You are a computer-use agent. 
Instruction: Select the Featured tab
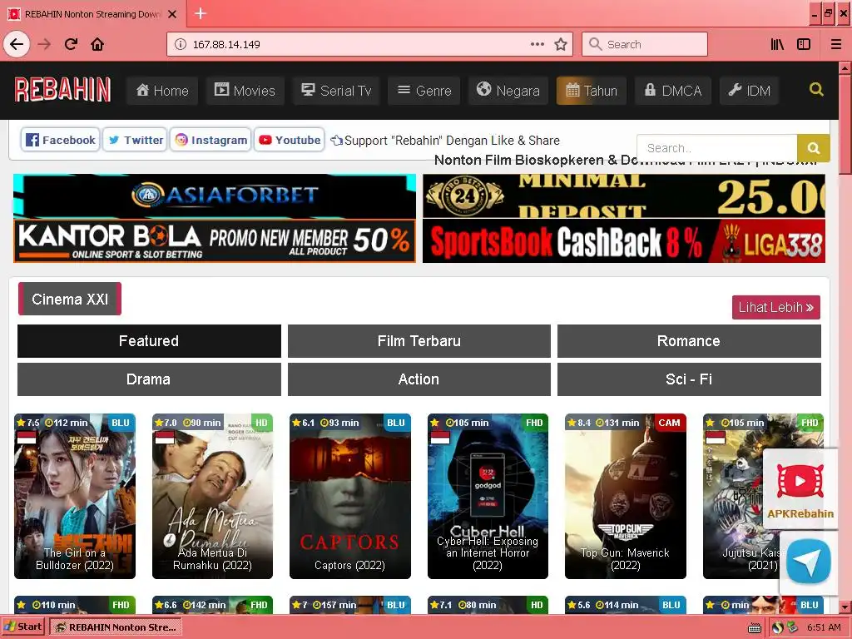coord(149,341)
